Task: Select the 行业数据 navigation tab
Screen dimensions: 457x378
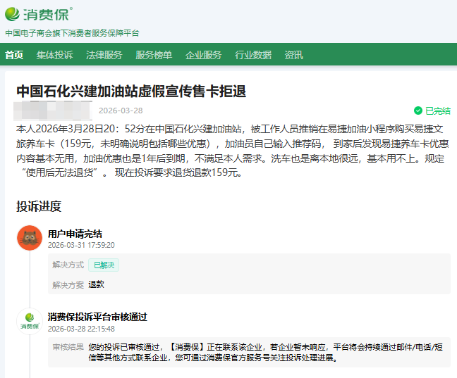Action: pyautogui.click(x=253, y=55)
